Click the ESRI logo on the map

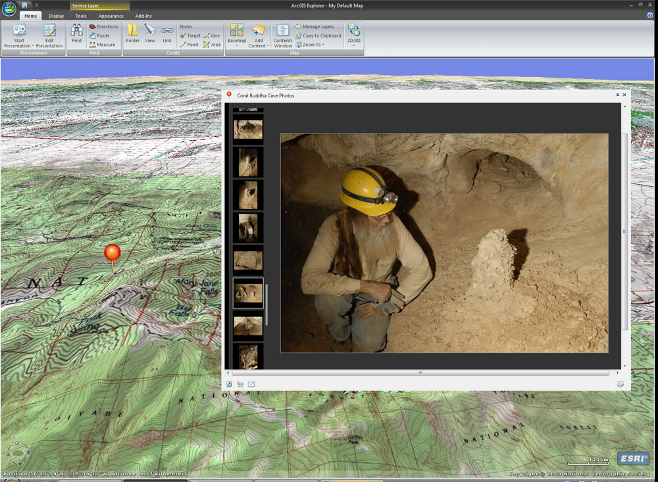[x=633, y=458]
